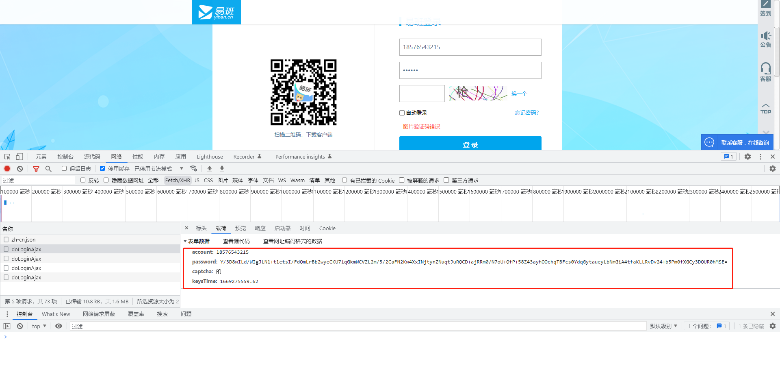Close the DevTools panel

tap(773, 157)
